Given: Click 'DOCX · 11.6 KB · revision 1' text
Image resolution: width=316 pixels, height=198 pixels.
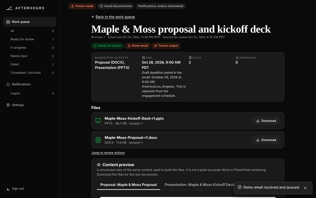Looking at the screenshot, I should click(x=123, y=143).
